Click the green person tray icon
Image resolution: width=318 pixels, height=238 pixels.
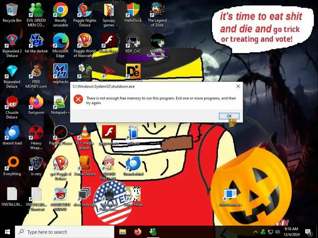pyautogui.click(x=263, y=232)
